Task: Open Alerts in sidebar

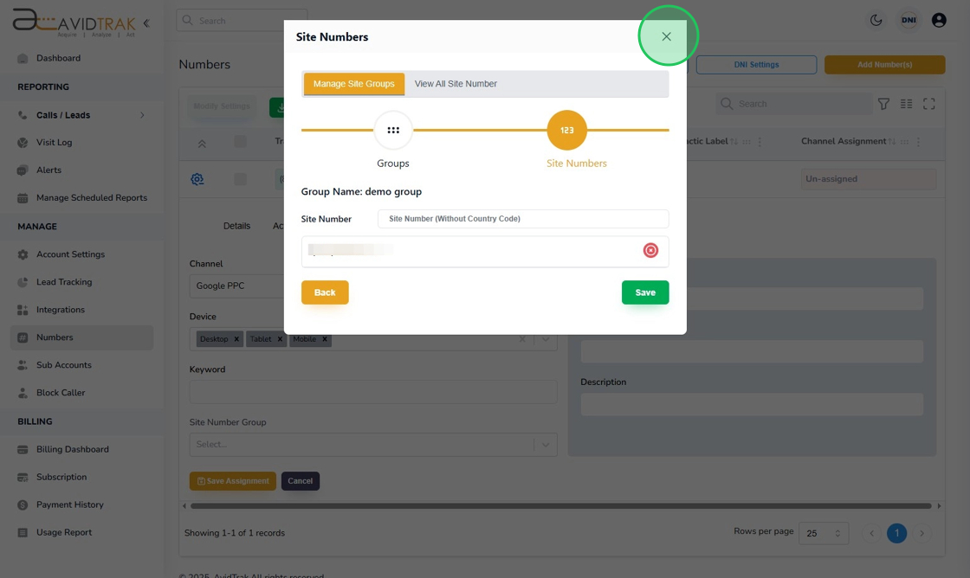Action: pyautogui.click(x=48, y=170)
